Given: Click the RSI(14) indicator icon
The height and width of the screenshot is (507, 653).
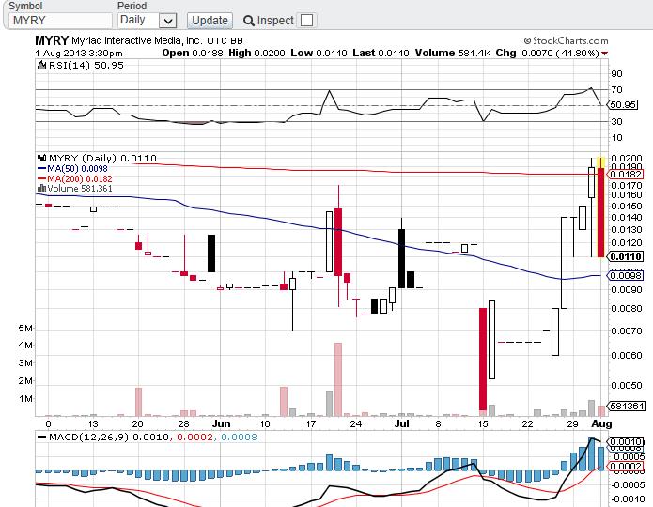Looking at the screenshot, I should tap(41, 65).
